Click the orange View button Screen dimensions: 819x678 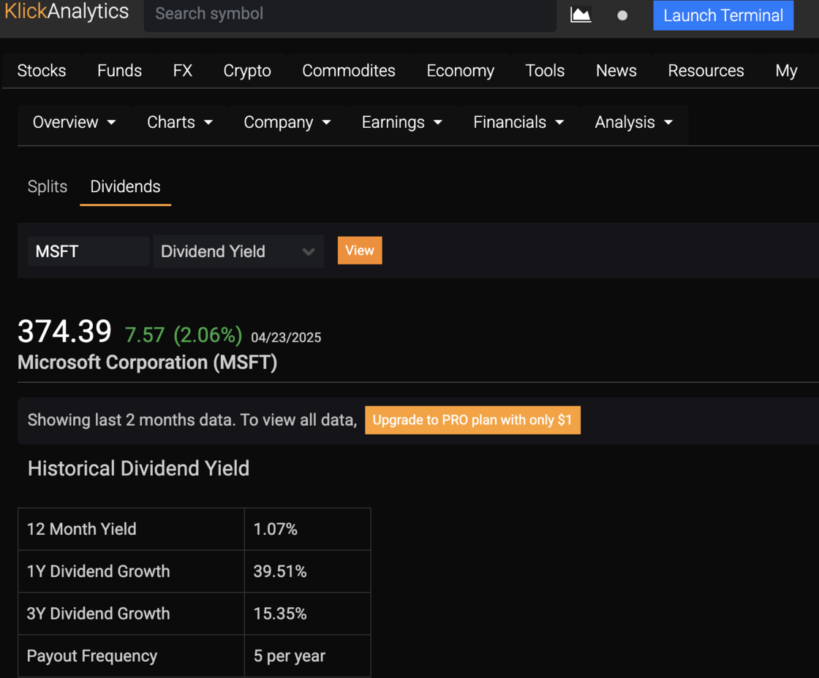359,251
